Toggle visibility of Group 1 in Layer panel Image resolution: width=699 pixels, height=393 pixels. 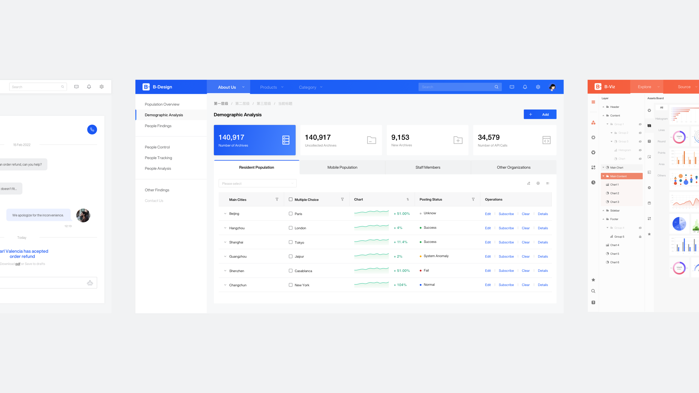640,124
